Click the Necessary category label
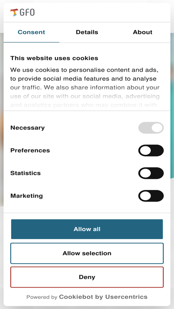The width and height of the screenshot is (174, 309). point(27,128)
